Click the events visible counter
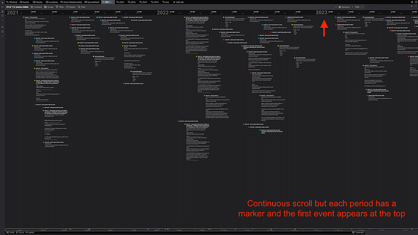Viewport: 418px width, 235px height. (x=18, y=7)
